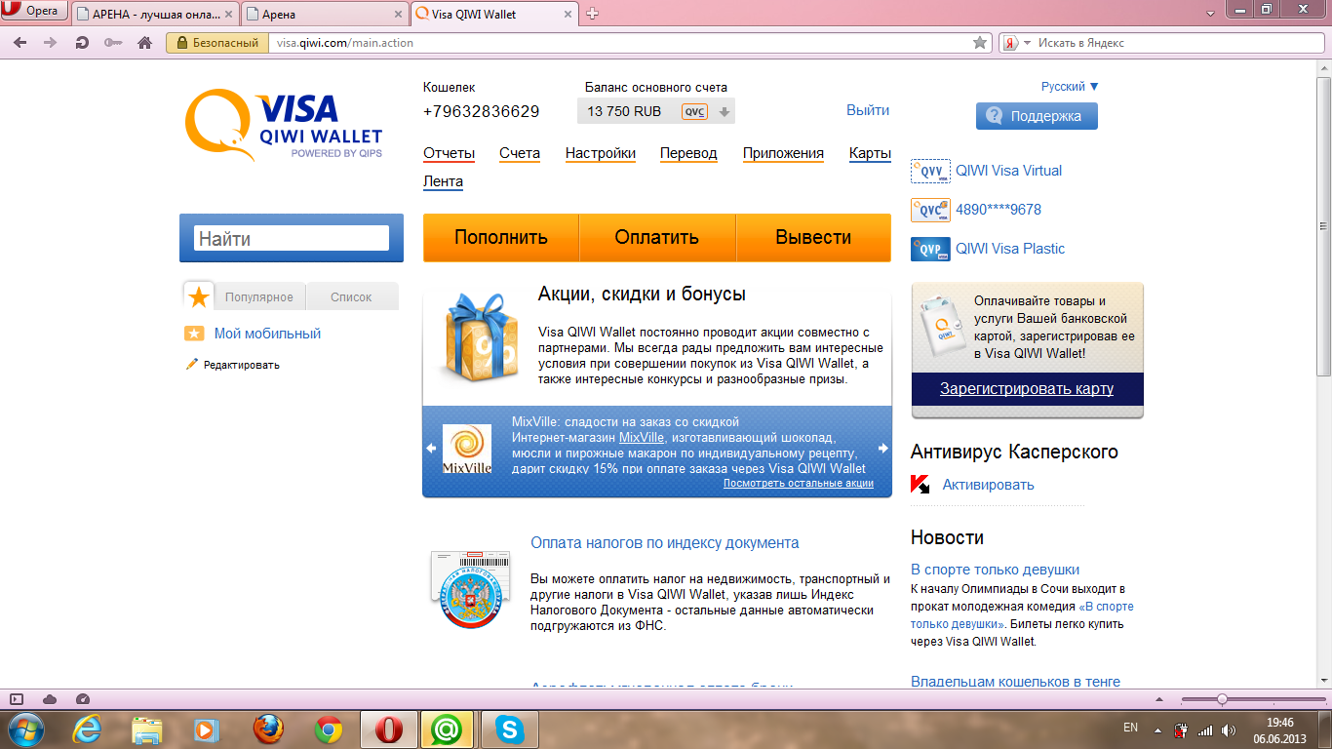Screen dimensions: 1332x749
Task: Click the QVC card icon beside the balance
Action: pyautogui.click(x=694, y=111)
